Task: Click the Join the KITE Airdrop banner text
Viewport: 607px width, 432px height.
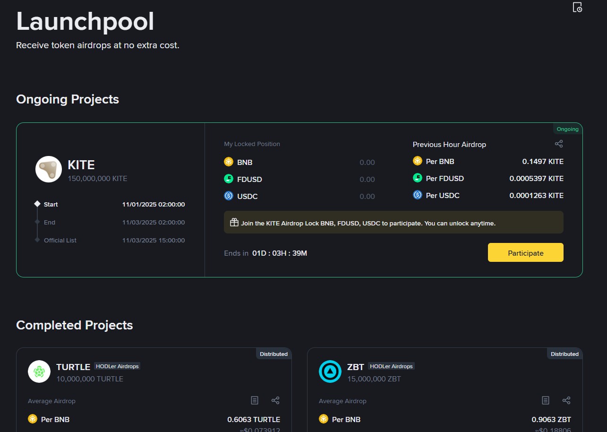Action: pos(368,223)
